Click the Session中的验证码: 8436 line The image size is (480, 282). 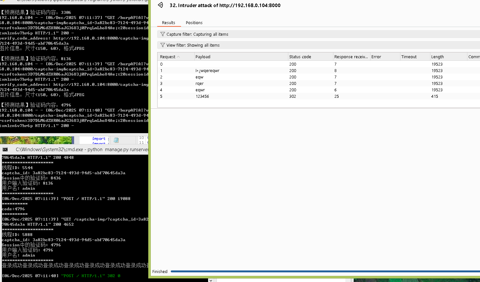coord(31,178)
